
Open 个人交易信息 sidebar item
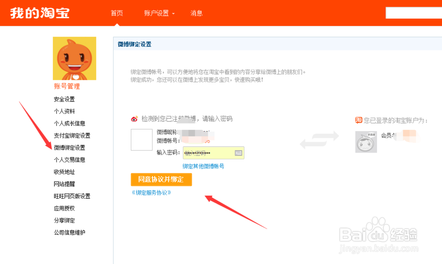point(69,159)
